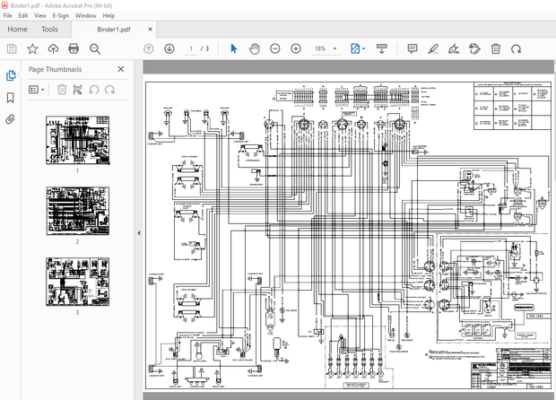The image size is (556, 400).
Task: Click the insert pages icon in thumbnails panel
Action: coord(78,90)
